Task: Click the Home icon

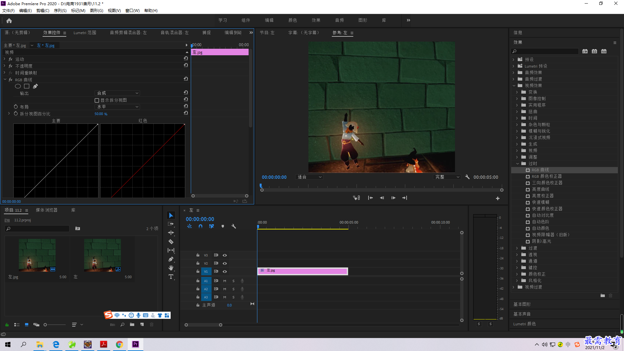Action: pyautogui.click(x=9, y=20)
